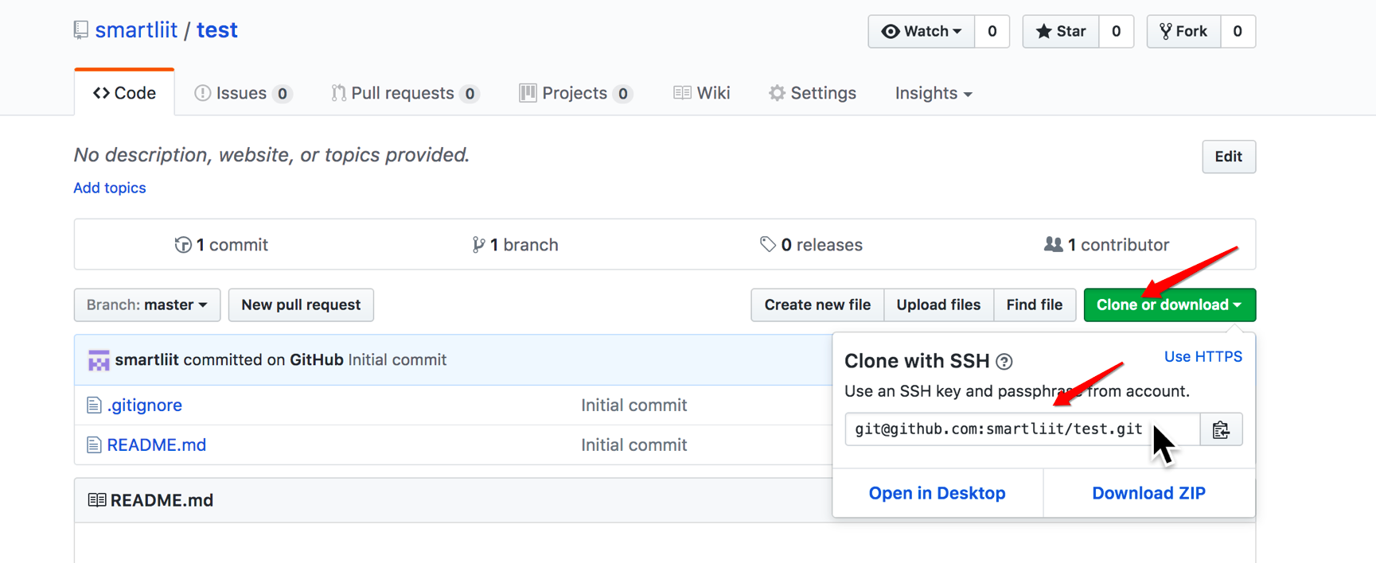Open the Watch dropdown
This screenshot has width=1376, height=563.
click(921, 32)
